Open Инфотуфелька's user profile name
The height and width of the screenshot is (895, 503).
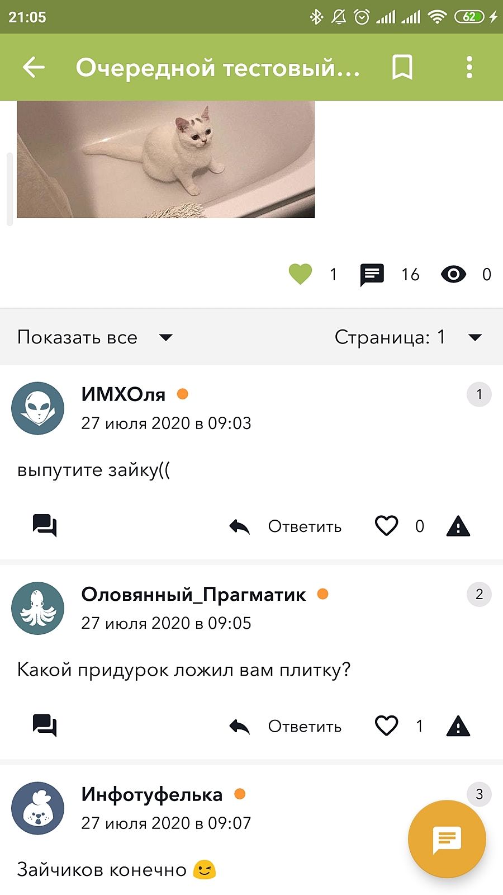point(152,794)
